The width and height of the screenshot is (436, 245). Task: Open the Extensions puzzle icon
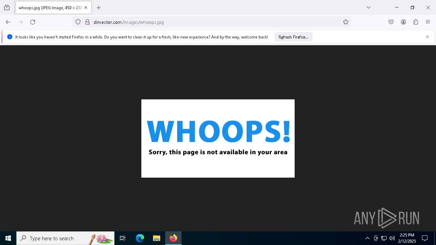pos(416,22)
